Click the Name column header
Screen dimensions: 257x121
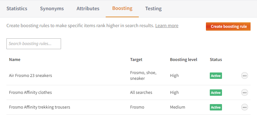tap(15, 60)
